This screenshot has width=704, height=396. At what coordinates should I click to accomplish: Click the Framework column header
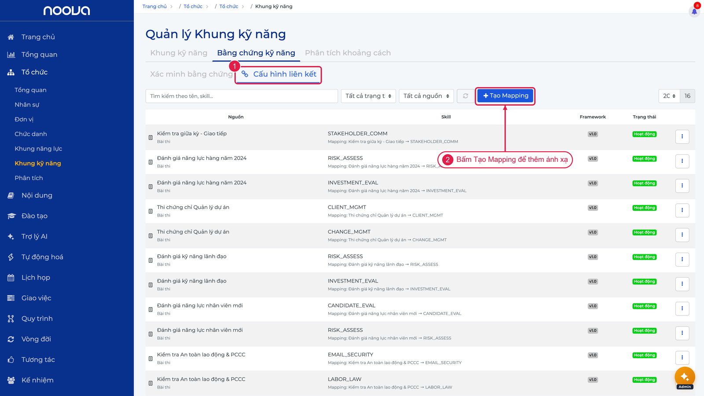pos(593,117)
